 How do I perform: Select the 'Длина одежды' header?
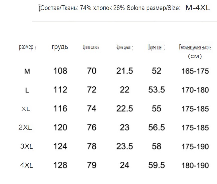coord(91,47)
